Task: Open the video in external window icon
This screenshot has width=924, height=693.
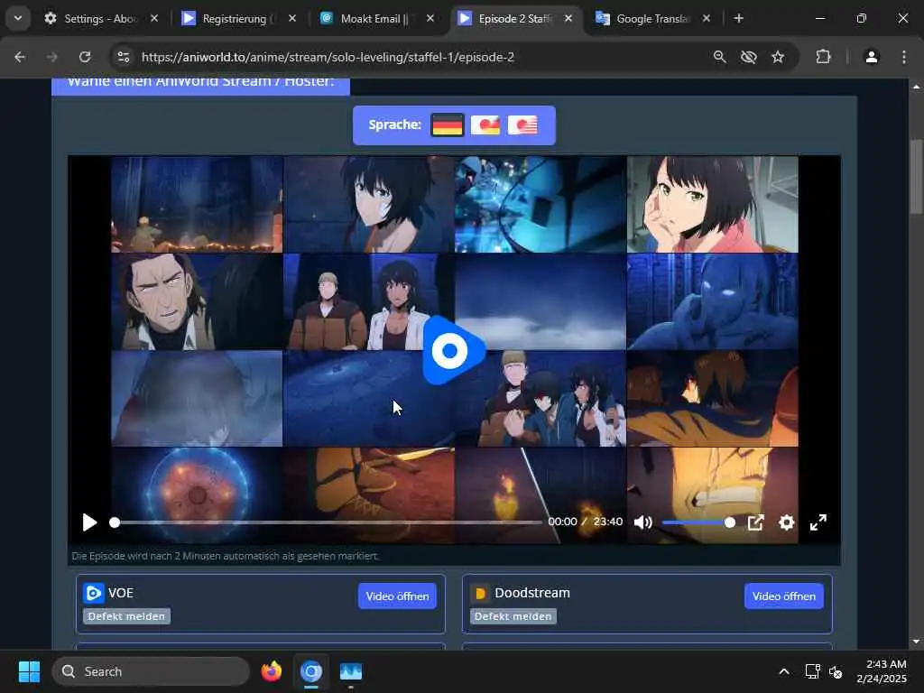Action: tap(755, 522)
